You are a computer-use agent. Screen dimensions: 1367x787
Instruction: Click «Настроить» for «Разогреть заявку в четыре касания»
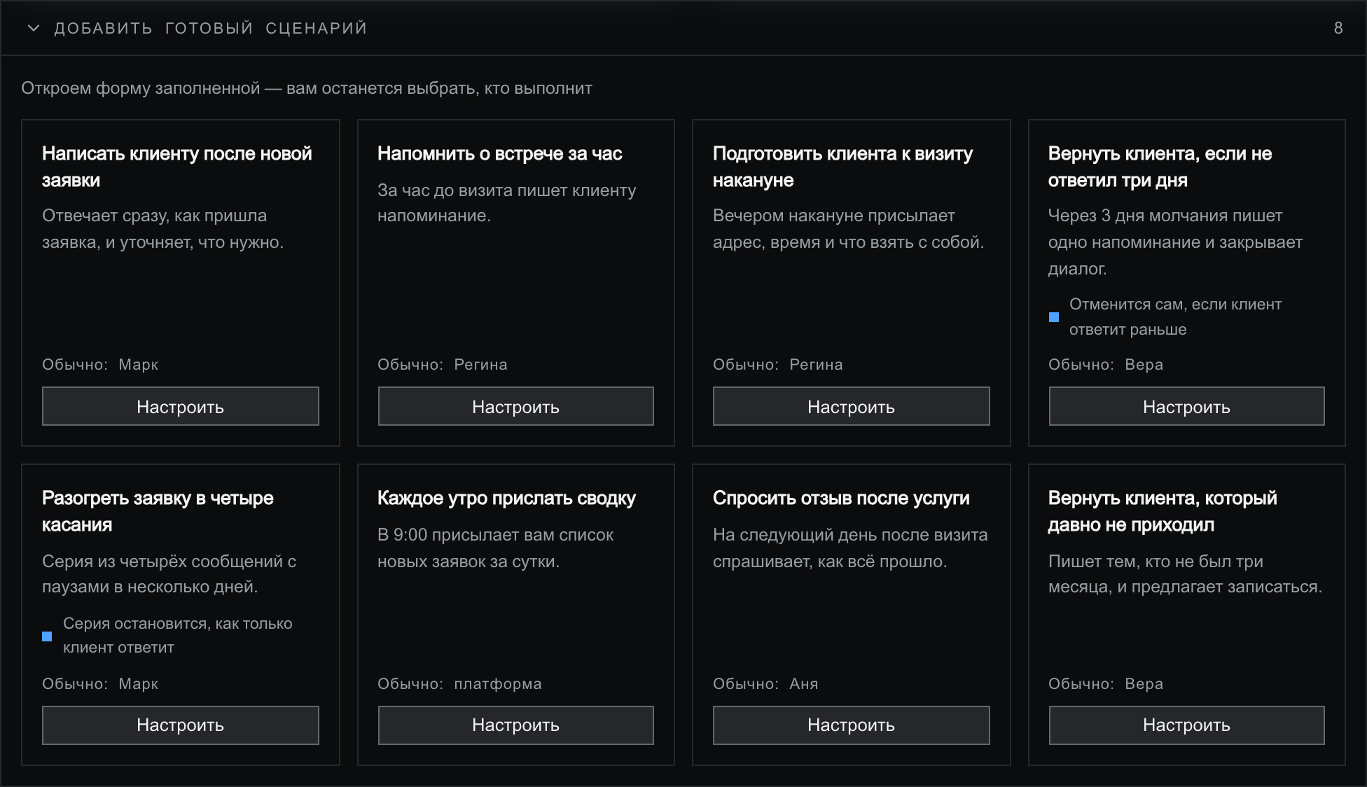point(181,725)
